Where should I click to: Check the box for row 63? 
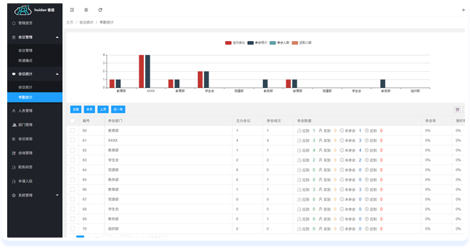pyautogui.click(x=73, y=160)
